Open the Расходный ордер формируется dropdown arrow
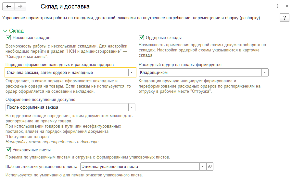292x180 pixels. [x=265, y=72]
